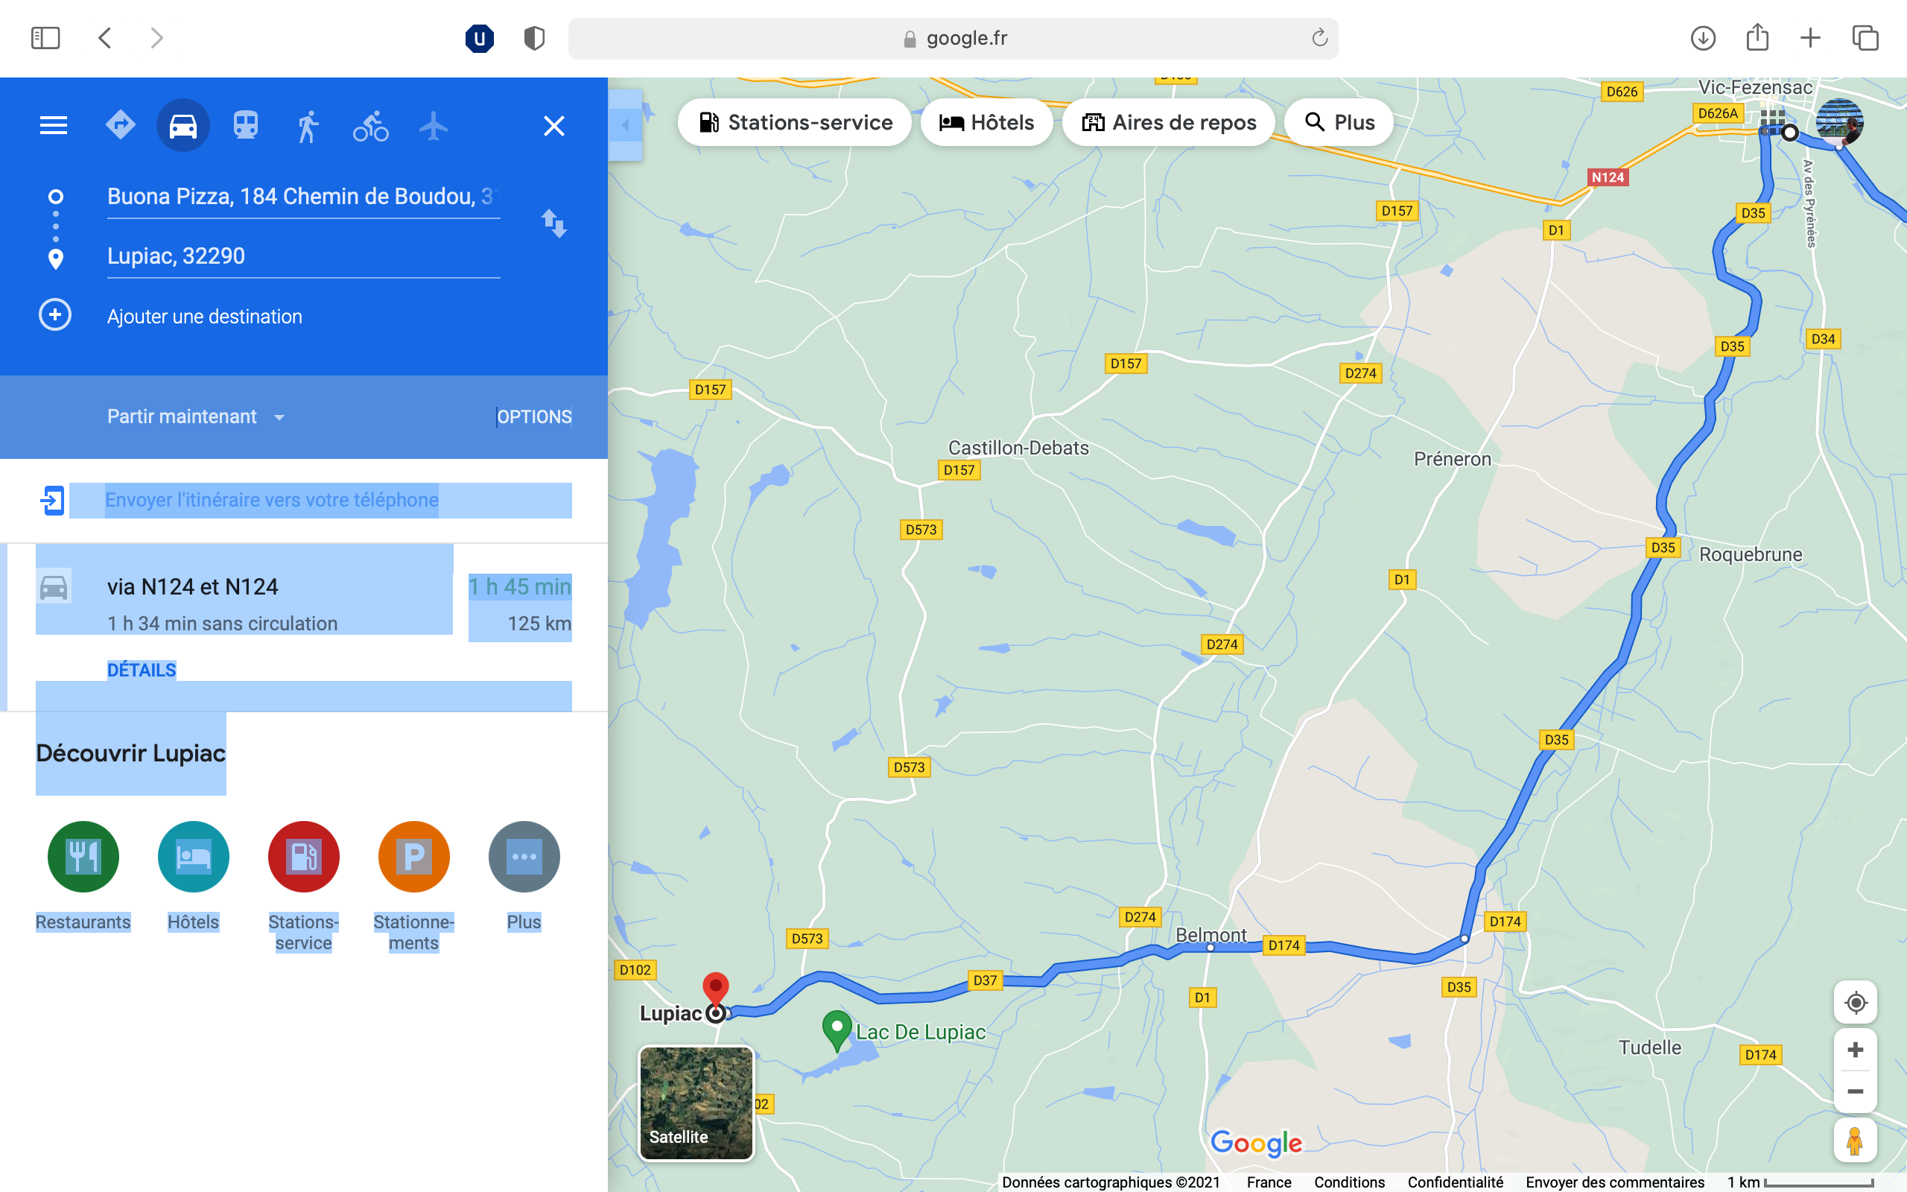The image size is (1907, 1192).
Task: Select the Aires de repos chip
Action: click(1169, 122)
